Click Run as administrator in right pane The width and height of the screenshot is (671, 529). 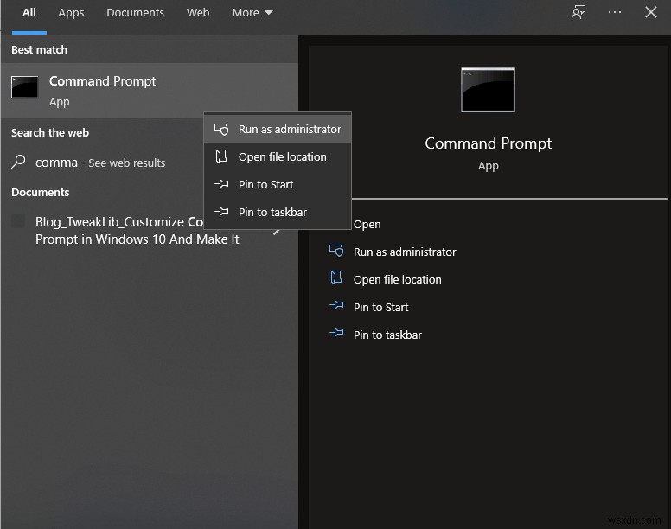tap(405, 252)
